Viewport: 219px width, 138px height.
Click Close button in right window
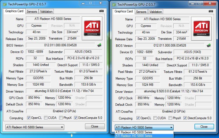click(x=204, y=127)
